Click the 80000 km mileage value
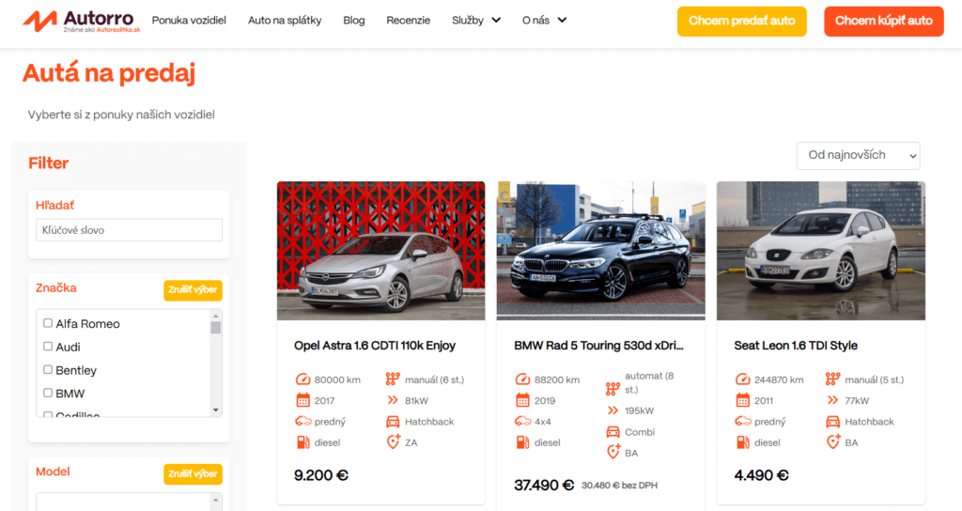Image resolution: width=962 pixels, height=511 pixels. tap(337, 379)
